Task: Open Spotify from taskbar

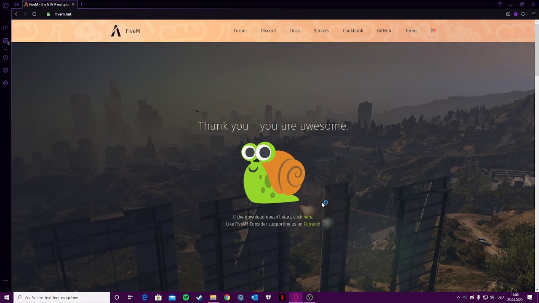Action: click(186, 298)
